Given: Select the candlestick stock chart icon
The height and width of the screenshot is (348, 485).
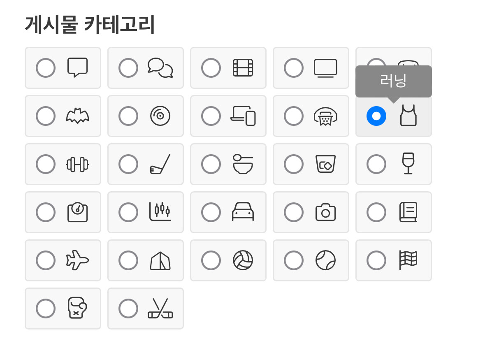Looking at the screenshot, I should [160, 212].
